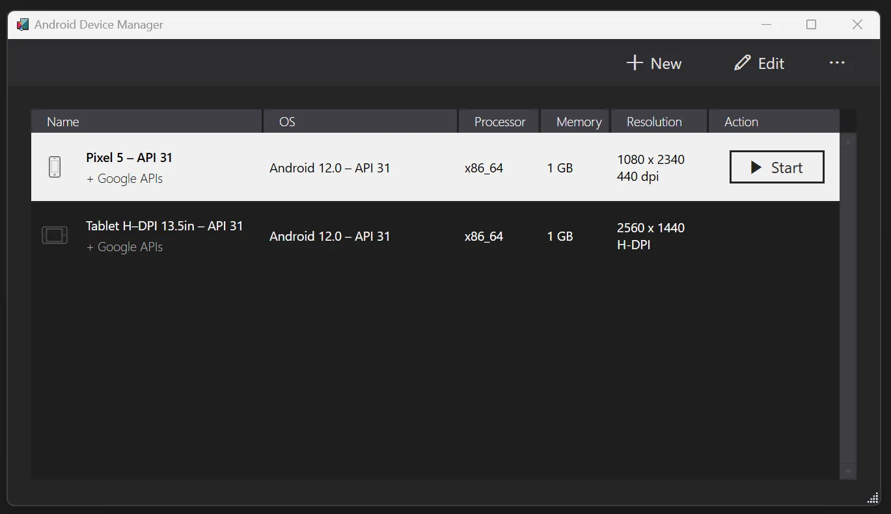891x514 pixels.
Task: Click the phone icon for Pixel 5
Action: click(55, 167)
